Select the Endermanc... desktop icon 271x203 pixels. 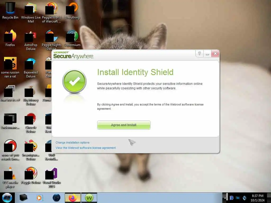click(10, 121)
